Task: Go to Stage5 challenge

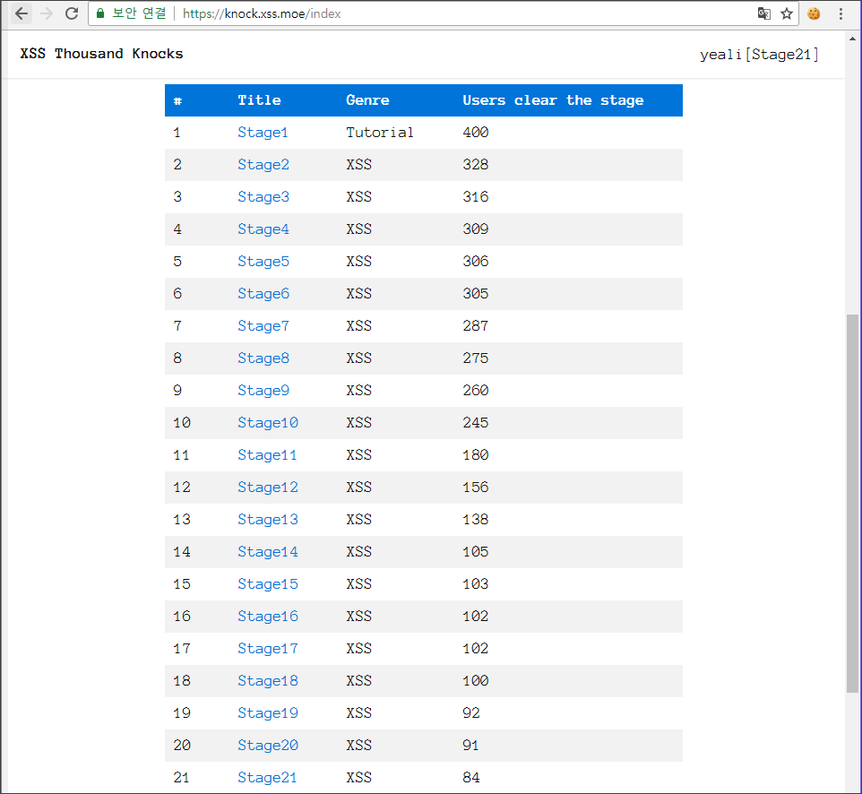Action: click(263, 262)
